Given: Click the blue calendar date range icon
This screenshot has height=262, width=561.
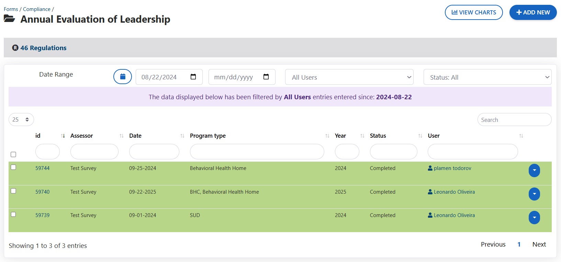Looking at the screenshot, I should click(x=123, y=77).
